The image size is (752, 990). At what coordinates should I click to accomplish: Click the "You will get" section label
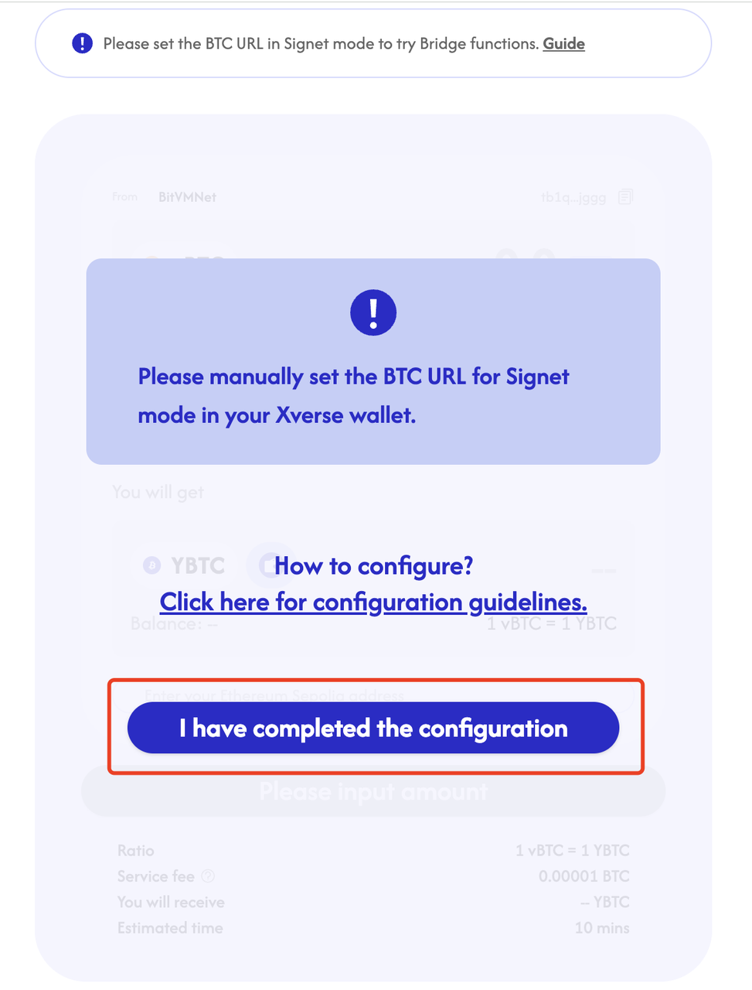tap(158, 493)
